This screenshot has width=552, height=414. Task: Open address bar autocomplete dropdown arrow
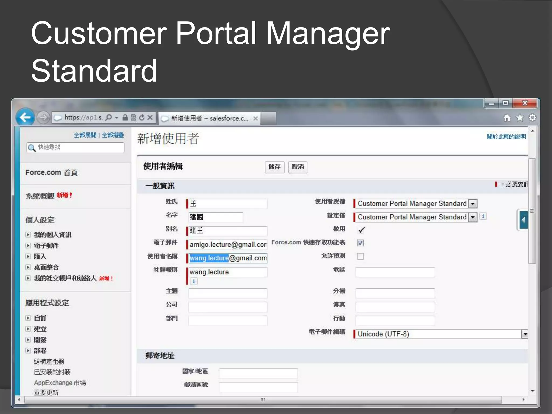(x=117, y=118)
